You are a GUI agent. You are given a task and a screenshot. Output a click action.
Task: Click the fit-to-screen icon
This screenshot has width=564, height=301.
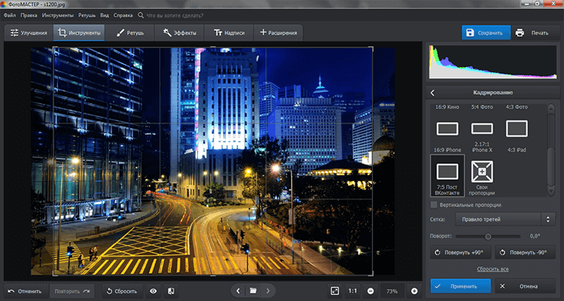tap(335, 290)
